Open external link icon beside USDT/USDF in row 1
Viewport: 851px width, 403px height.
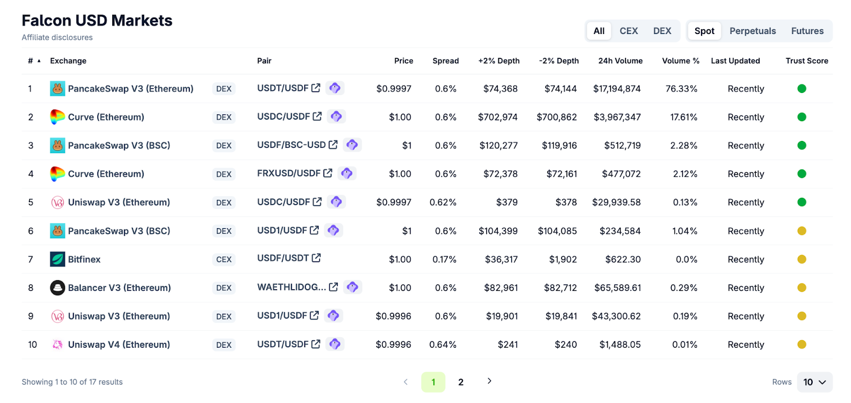(x=316, y=88)
